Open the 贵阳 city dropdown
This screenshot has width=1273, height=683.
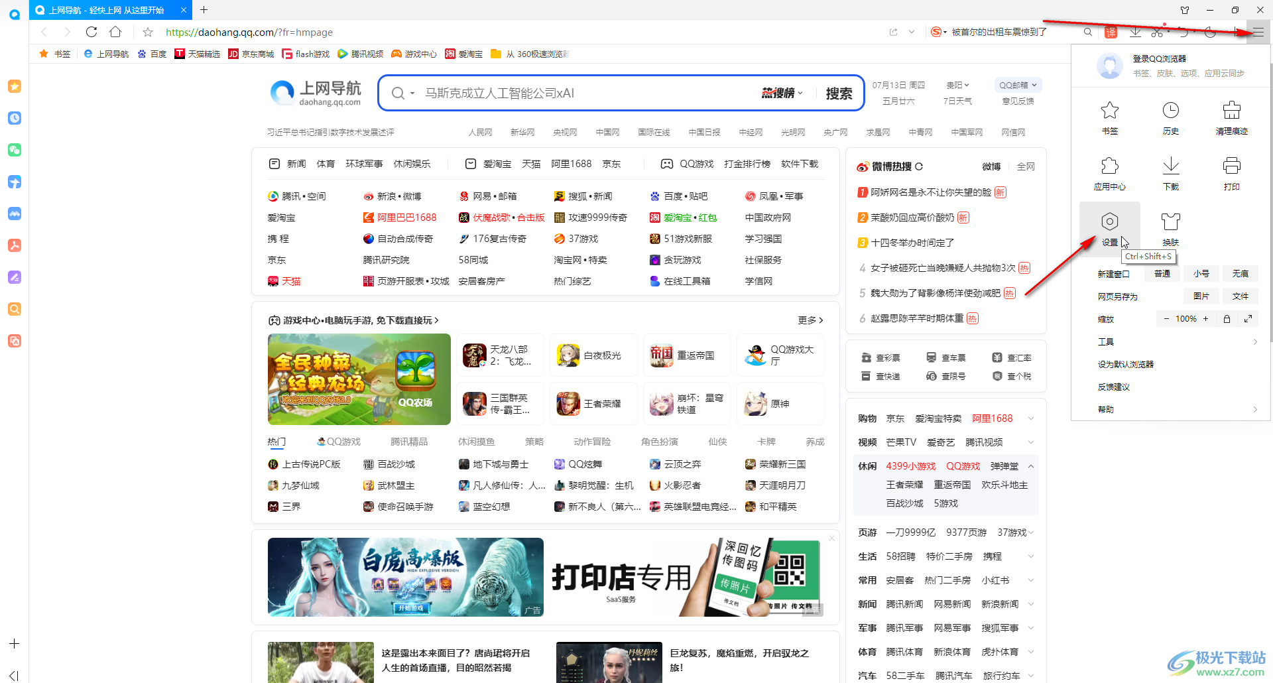click(957, 85)
